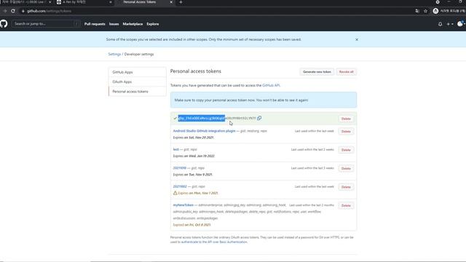Copy the new token with clipboard icon
The width and height of the screenshot is (466, 262).
pyautogui.click(x=259, y=118)
